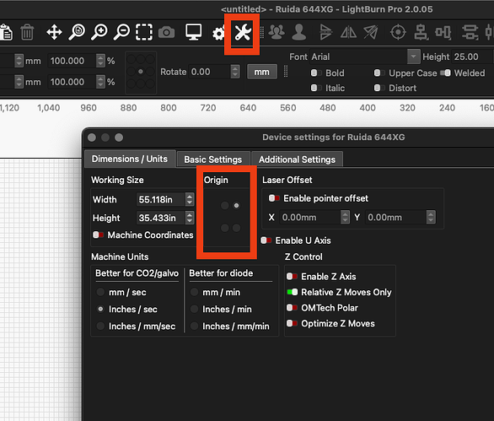
Task: Toggle the Bold text switch
Action: click(x=316, y=73)
